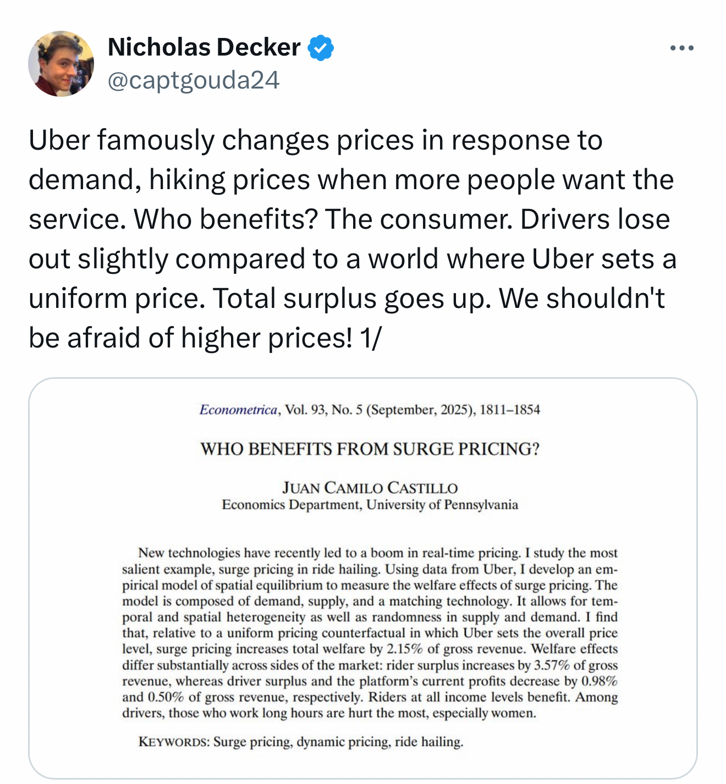726x784 pixels.
Task: Click the last abstract line mentioning women
Action: [x=329, y=713]
